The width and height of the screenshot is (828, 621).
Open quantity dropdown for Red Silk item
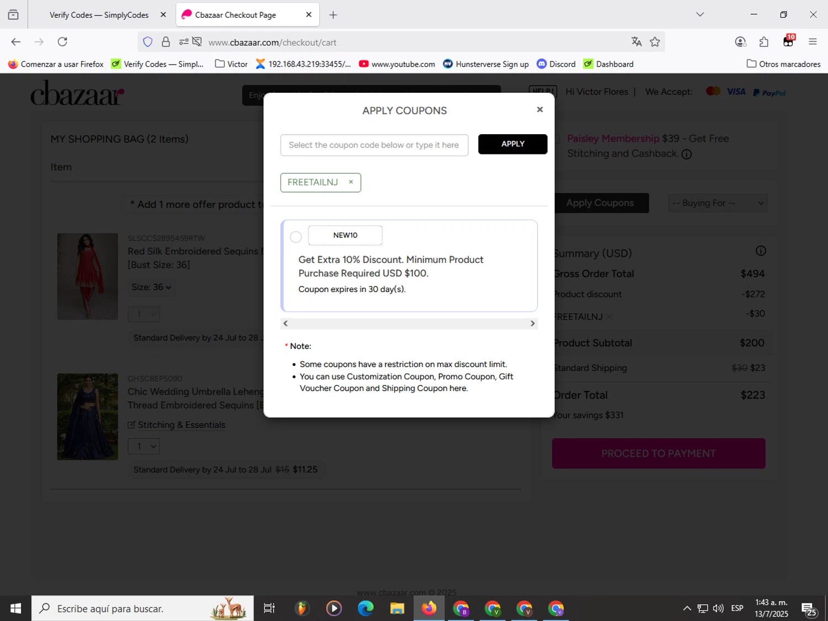(144, 314)
